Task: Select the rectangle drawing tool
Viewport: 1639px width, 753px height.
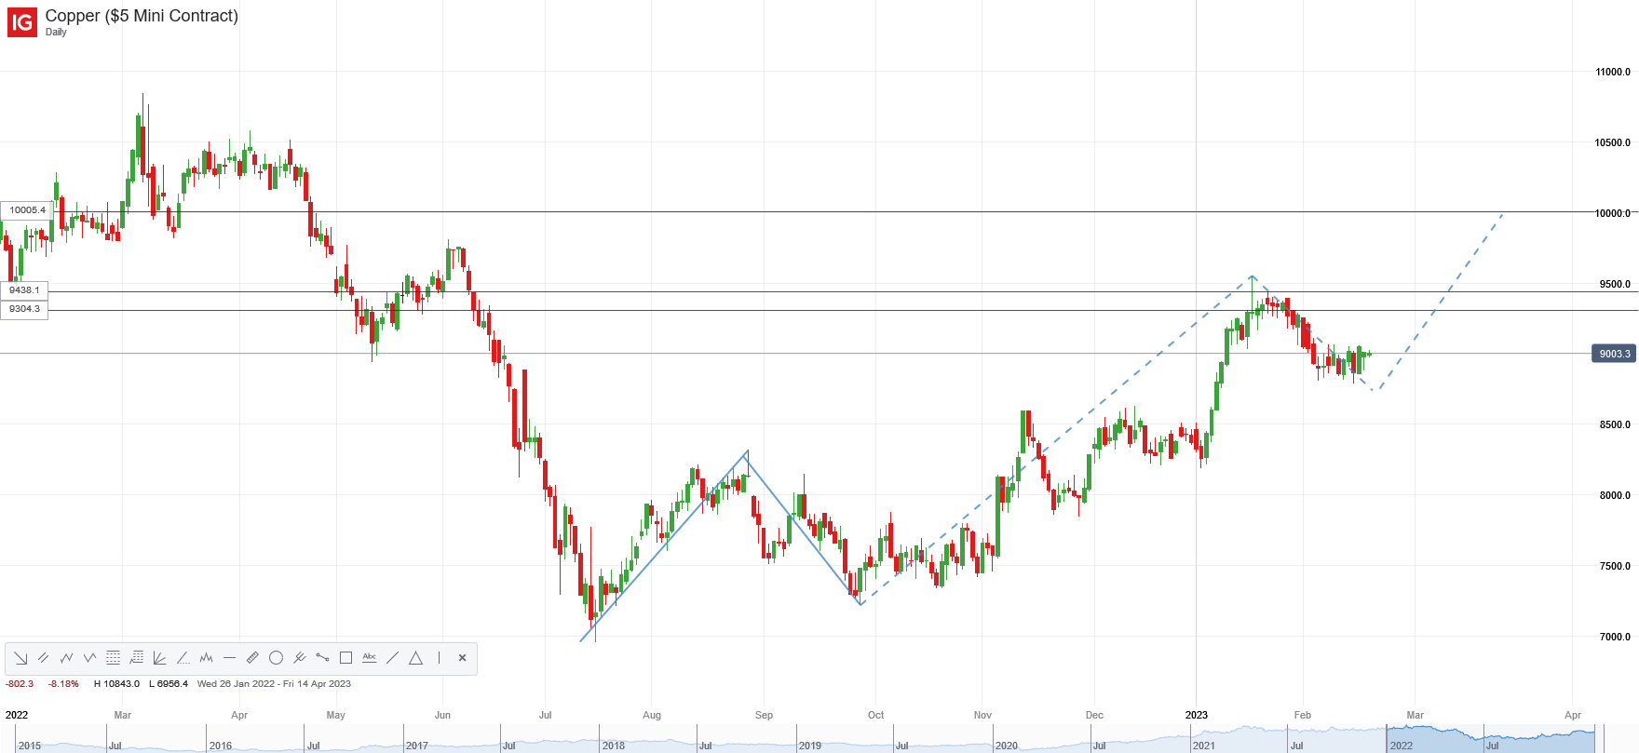Action: (346, 658)
